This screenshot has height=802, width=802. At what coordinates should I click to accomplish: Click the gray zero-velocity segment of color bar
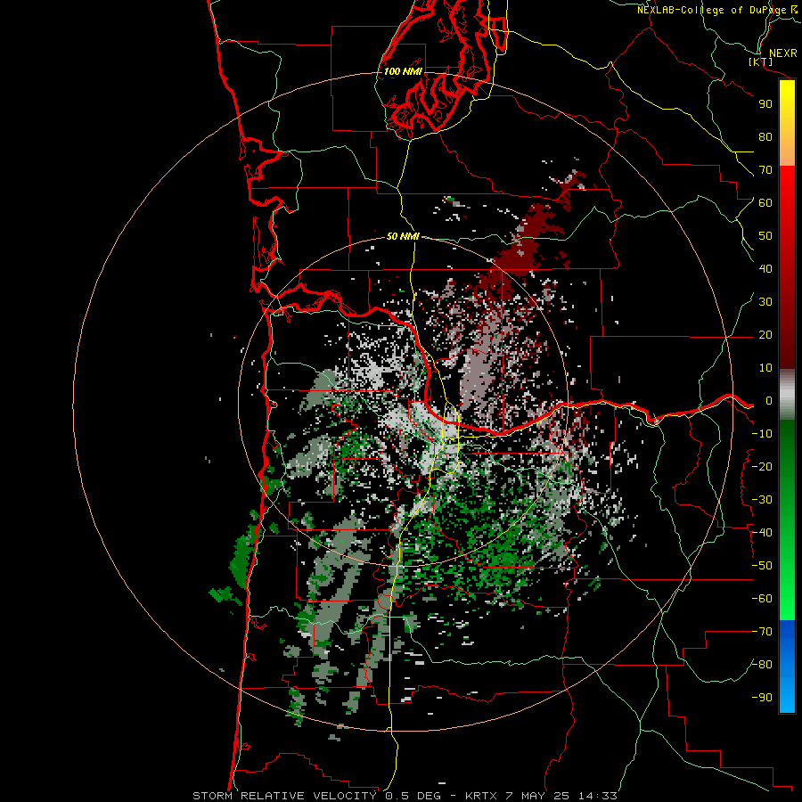(x=787, y=395)
